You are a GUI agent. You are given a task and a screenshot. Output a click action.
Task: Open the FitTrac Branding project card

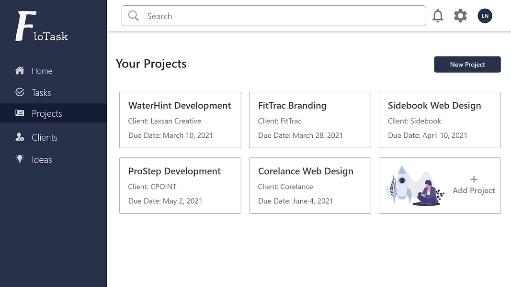pyautogui.click(x=310, y=120)
